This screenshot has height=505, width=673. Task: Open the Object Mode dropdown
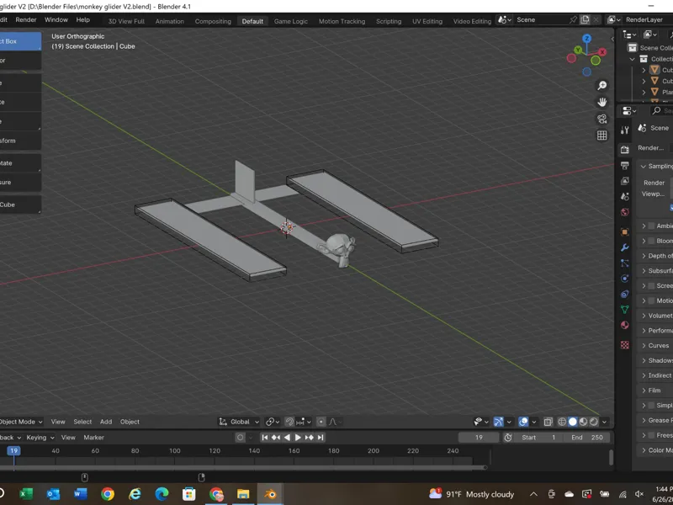pos(20,422)
